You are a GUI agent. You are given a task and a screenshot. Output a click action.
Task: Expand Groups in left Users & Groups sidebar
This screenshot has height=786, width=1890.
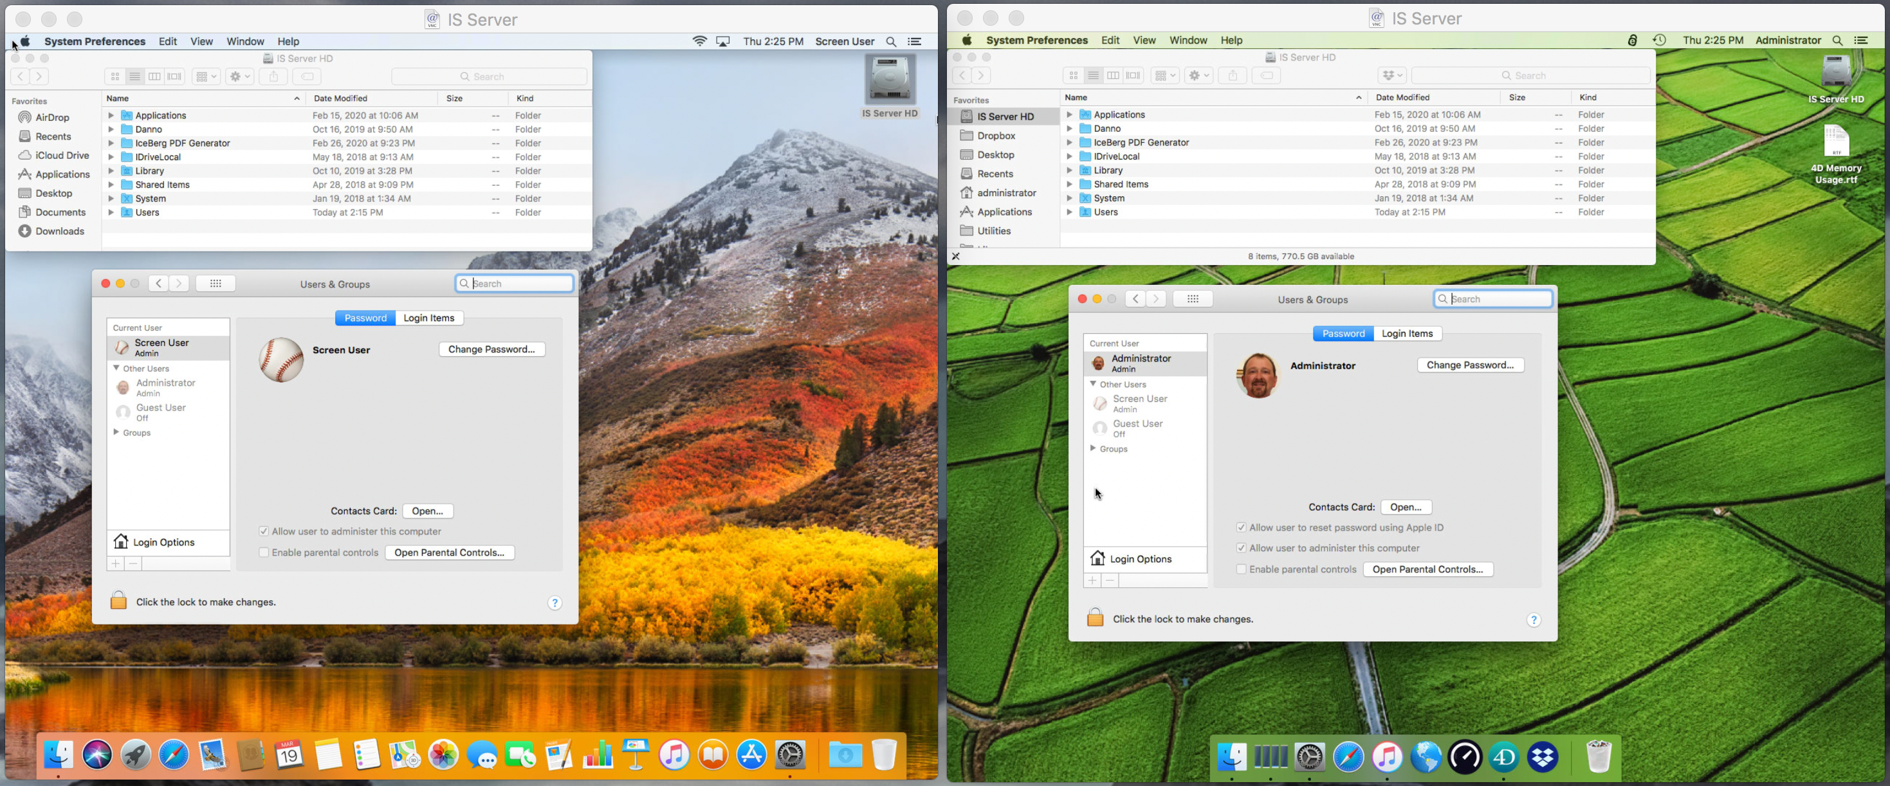[x=116, y=432]
